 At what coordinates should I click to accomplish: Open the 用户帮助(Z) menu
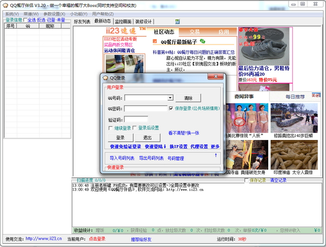coord(103,14)
